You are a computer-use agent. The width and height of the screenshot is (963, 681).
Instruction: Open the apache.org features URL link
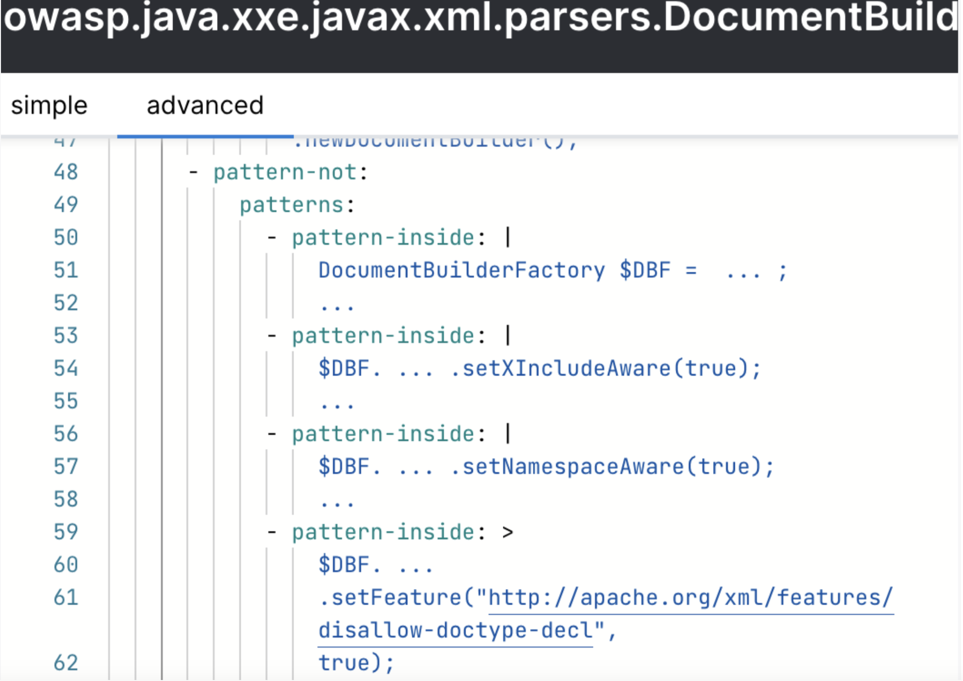[690, 597]
